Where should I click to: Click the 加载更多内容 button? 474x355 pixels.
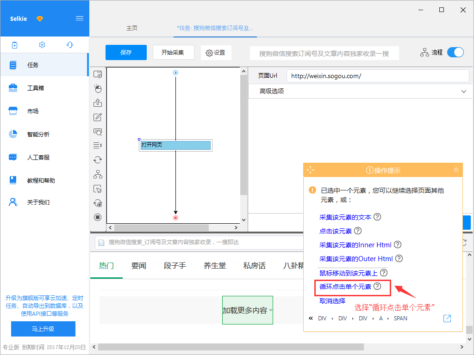pyautogui.click(x=248, y=310)
